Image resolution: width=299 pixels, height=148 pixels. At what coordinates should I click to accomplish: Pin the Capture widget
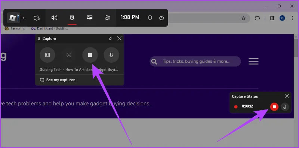point(110,38)
